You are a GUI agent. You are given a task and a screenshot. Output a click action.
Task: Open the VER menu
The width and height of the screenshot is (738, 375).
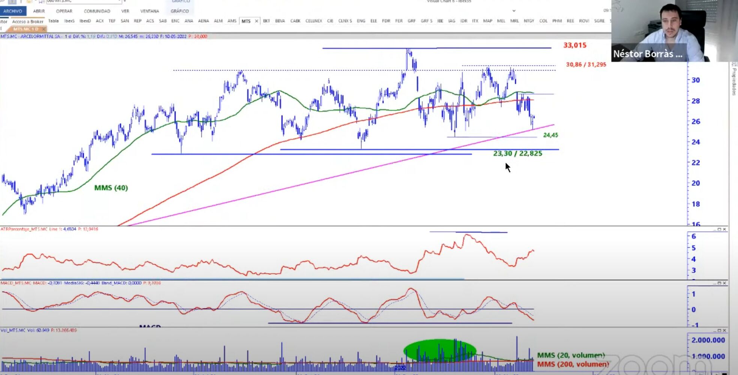(125, 11)
